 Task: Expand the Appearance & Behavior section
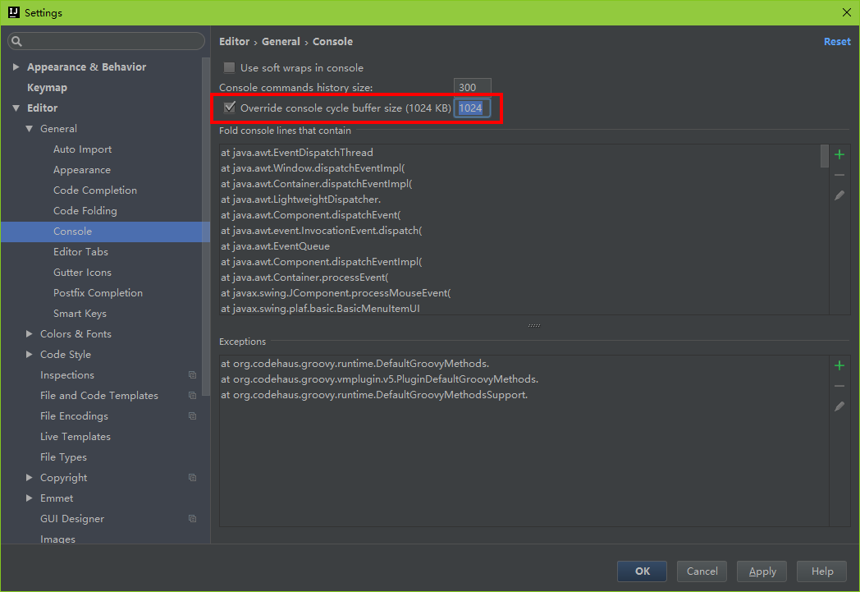click(16, 67)
